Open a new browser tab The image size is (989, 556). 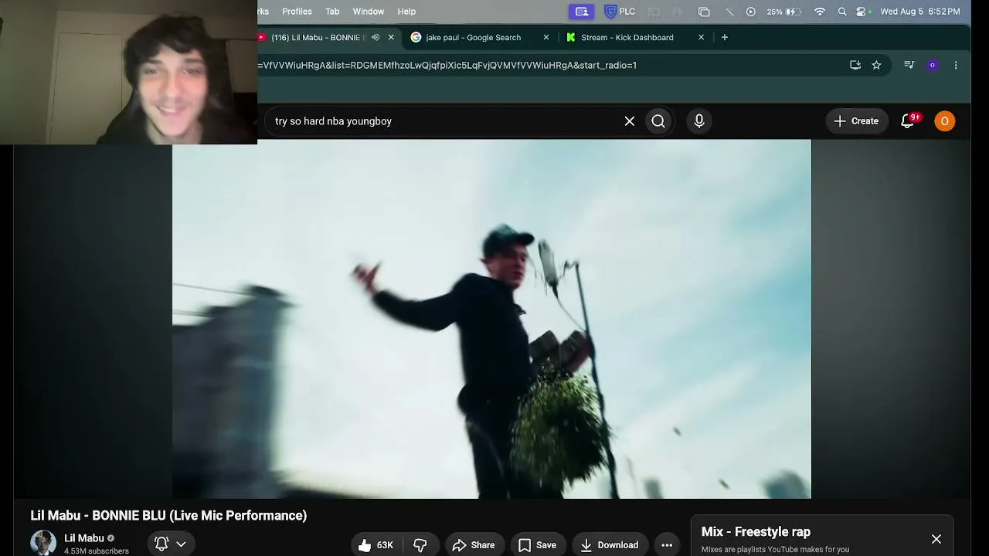725,37
